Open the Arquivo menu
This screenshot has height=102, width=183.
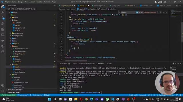8,2
